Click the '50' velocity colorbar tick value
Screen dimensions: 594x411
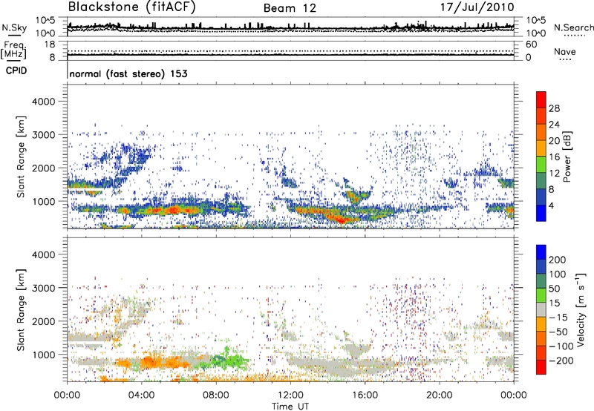tap(554, 289)
